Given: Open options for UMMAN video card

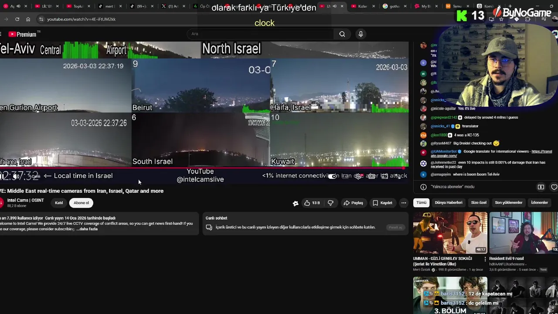Looking at the screenshot, I should [x=485, y=259].
